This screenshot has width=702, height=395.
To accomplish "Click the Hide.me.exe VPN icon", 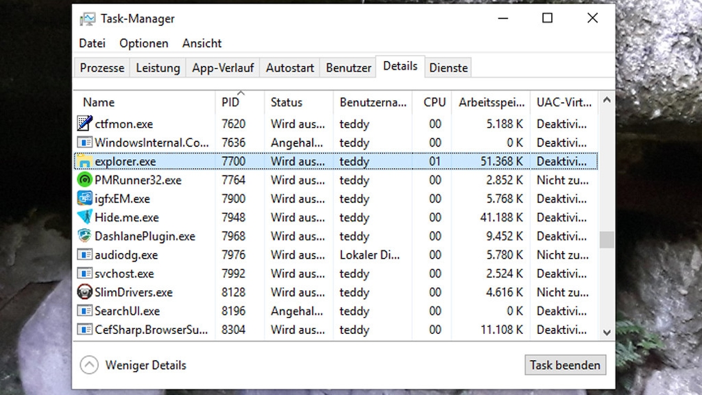I will point(84,218).
